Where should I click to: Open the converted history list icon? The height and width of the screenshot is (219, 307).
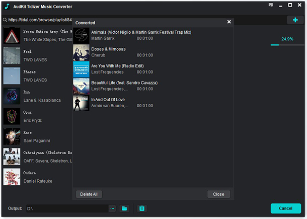pyautogui.click(x=142, y=208)
